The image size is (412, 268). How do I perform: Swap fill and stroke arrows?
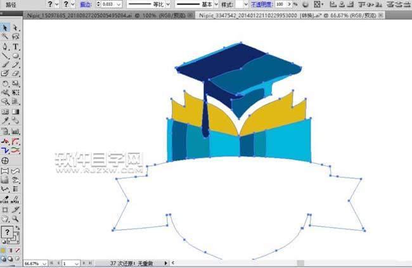coord(18,228)
